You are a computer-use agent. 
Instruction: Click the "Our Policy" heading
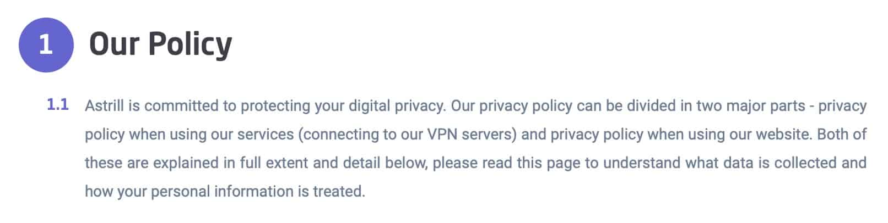tap(160, 44)
